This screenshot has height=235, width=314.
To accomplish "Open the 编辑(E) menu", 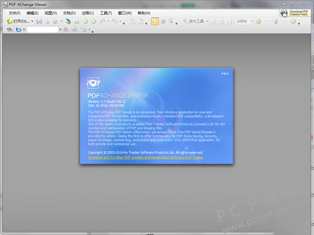I will 32,13.
